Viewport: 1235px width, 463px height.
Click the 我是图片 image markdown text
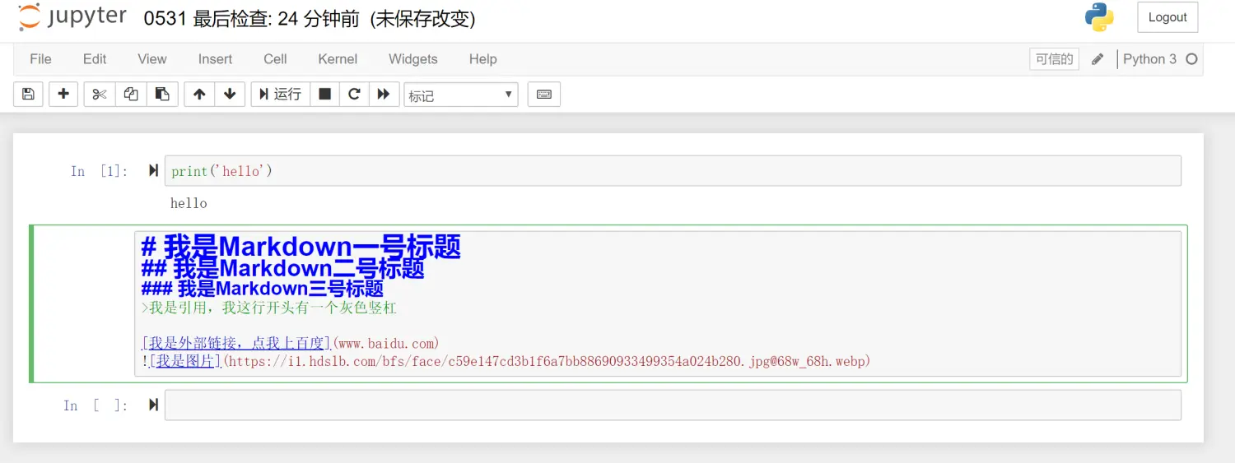click(x=185, y=361)
